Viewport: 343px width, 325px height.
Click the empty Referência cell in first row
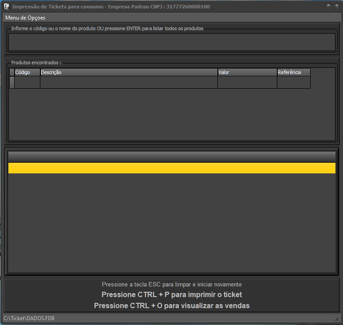click(x=293, y=82)
